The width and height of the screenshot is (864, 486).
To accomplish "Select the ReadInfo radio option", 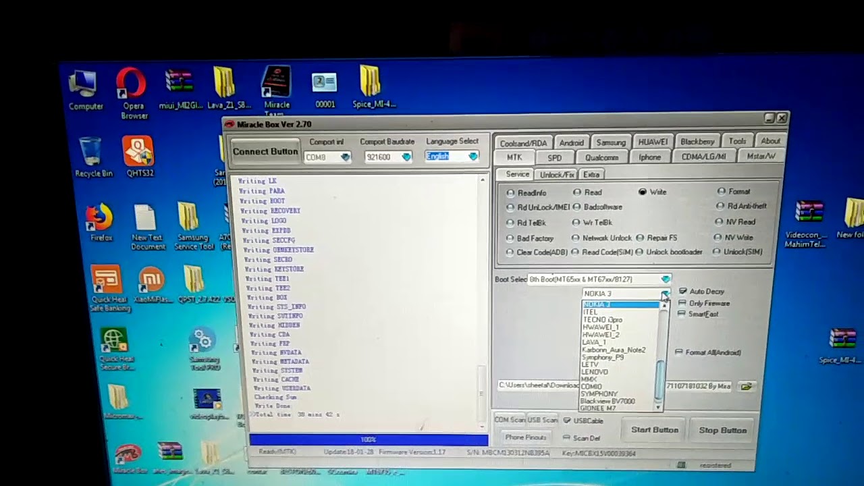I will pyautogui.click(x=526, y=193).
